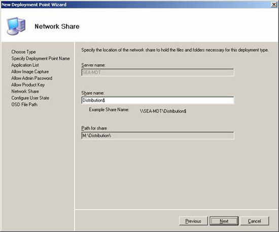Click the Network Share page heading
This screenshot has height=232, width=279.
[x=57, y=26]
